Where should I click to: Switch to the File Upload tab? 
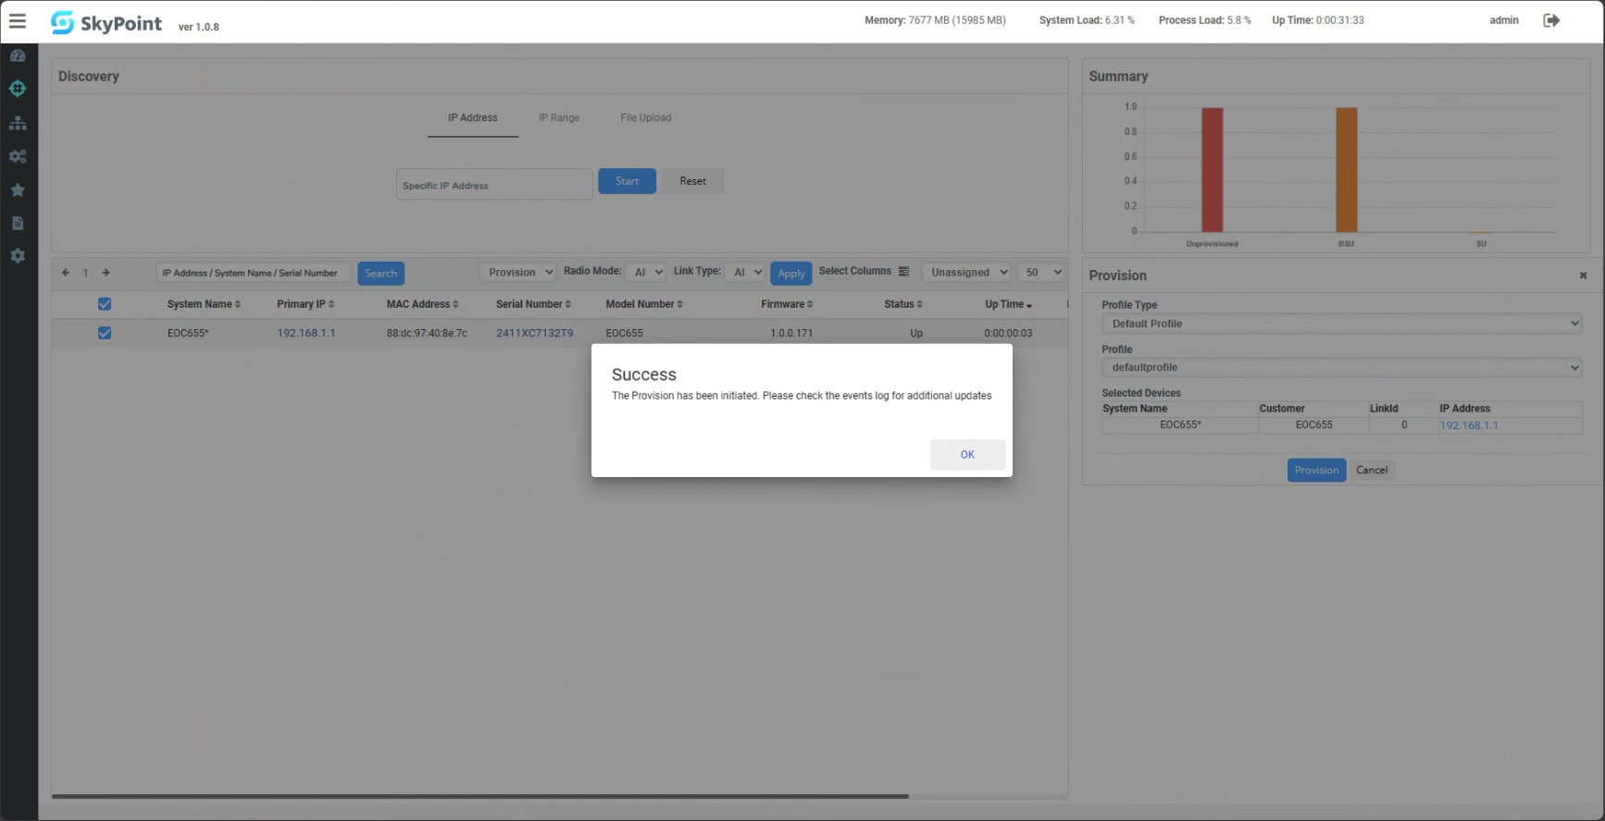tap(645, 118)
